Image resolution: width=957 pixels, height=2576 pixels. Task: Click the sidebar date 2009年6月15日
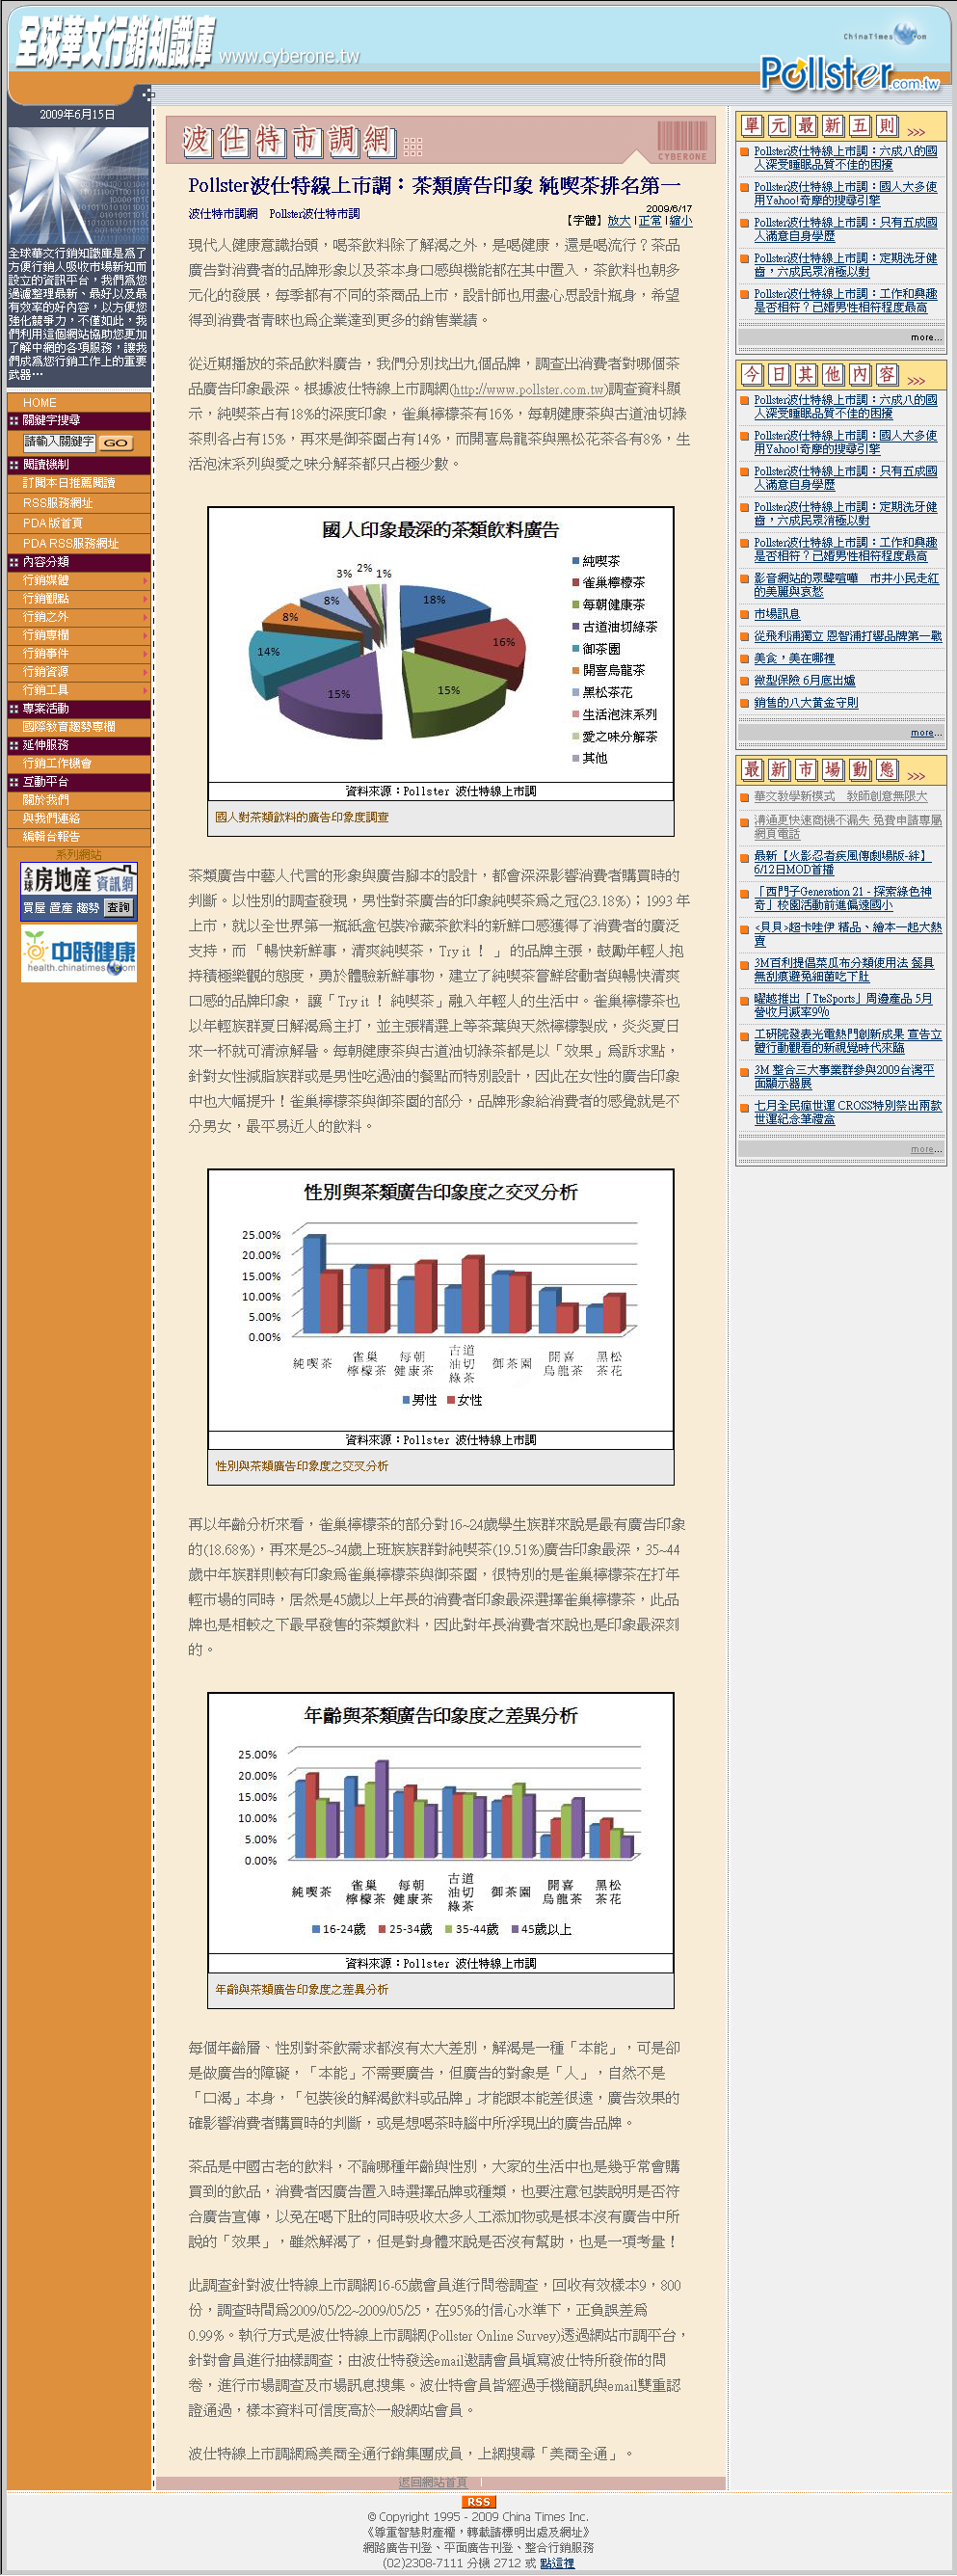(x=77, y=115)
